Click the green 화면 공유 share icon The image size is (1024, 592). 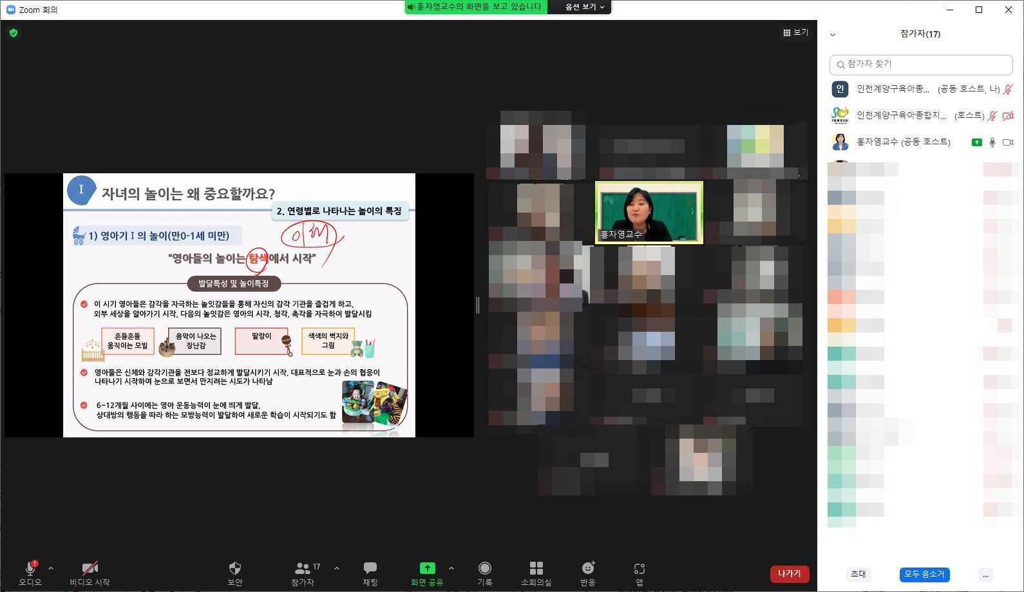pyautogui.click(x=427, y=568)
